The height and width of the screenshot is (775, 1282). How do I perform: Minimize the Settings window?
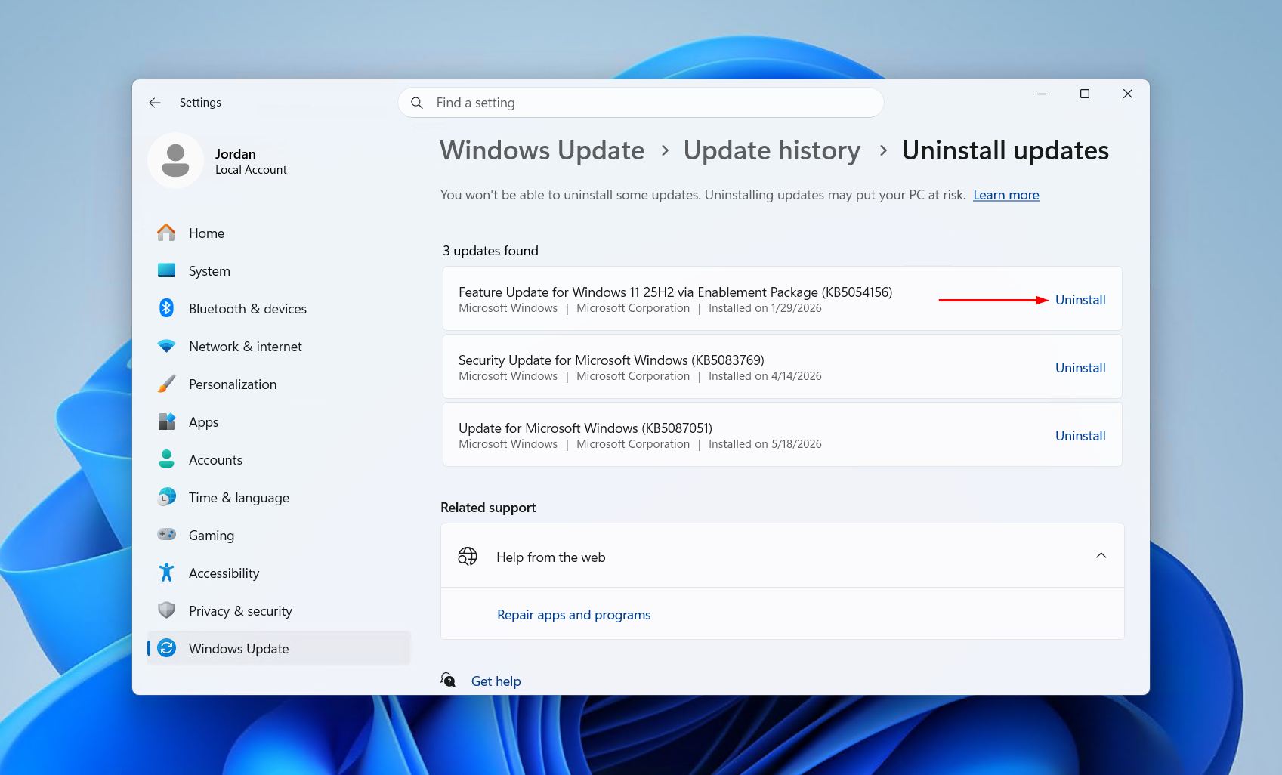coord(1042,94)
